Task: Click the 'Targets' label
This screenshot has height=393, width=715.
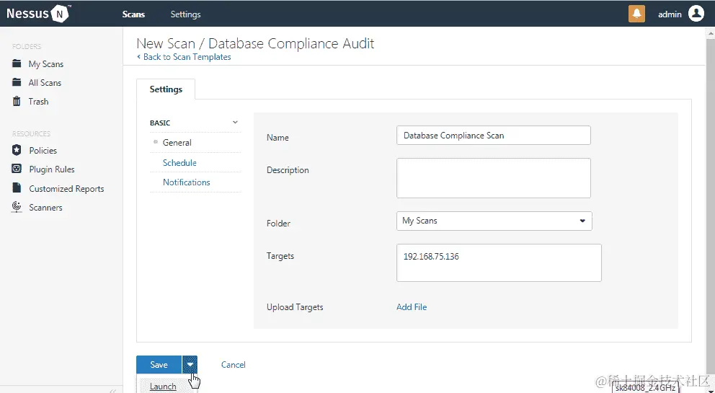Action: (280, 256)
